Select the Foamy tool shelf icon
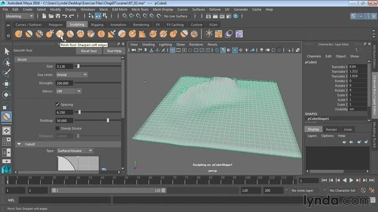The width and height of the screenshot is (378, 212). pos(80,34)
